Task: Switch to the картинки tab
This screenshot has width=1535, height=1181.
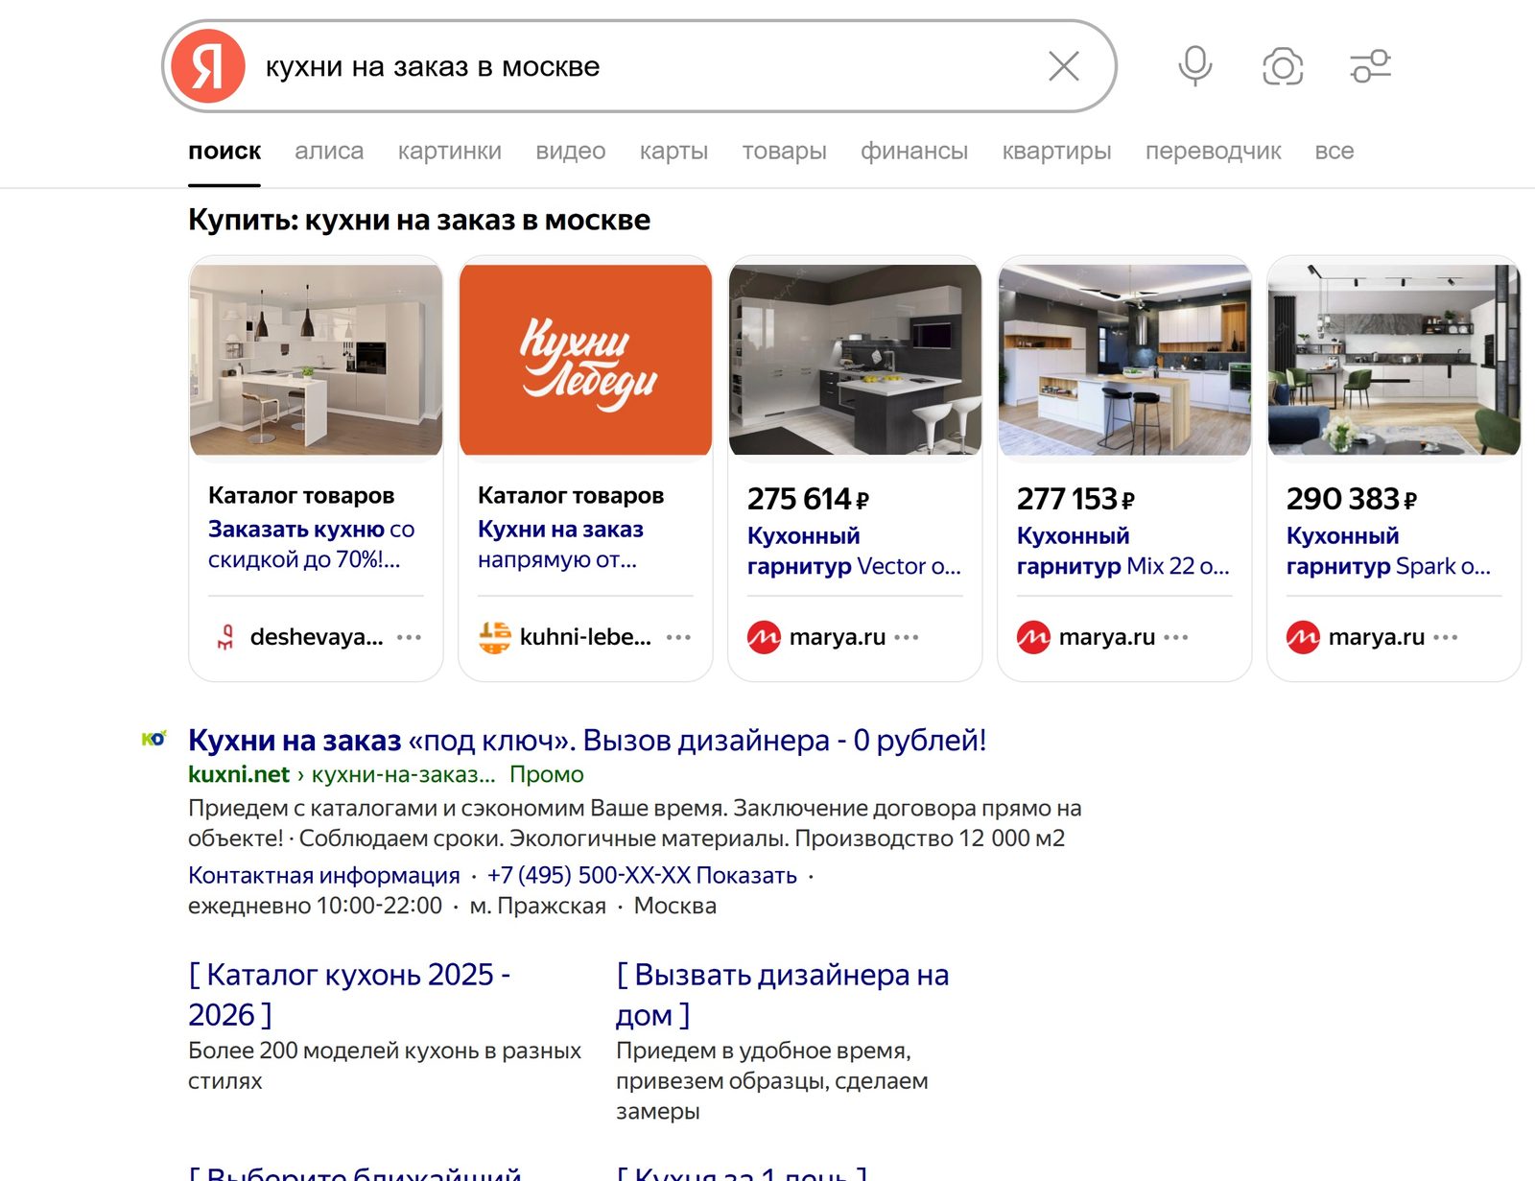Action: [x=450, y=151]
